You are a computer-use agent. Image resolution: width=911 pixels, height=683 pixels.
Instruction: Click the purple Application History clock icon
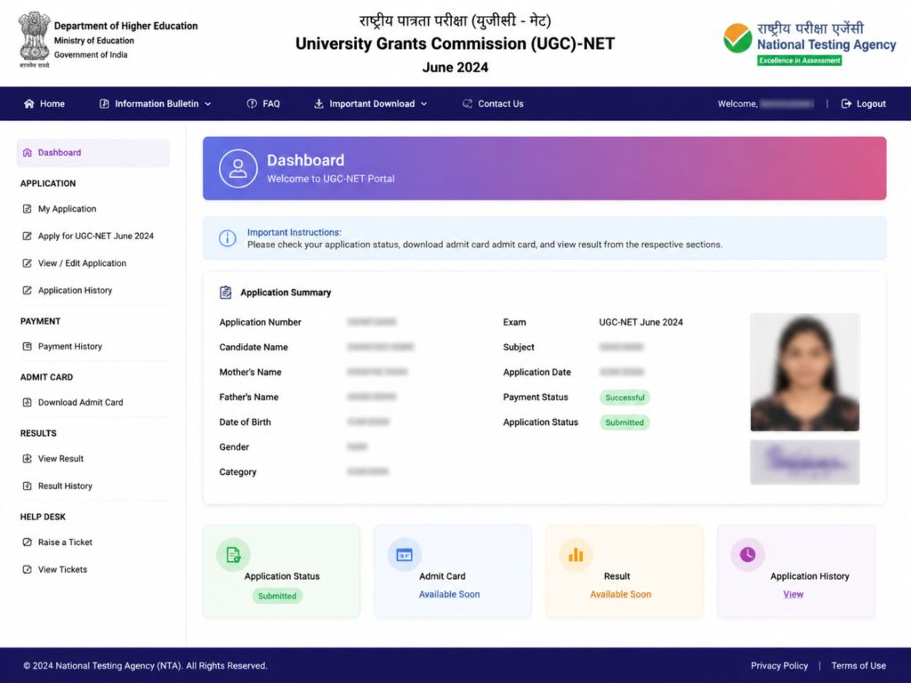coord(747,555)
